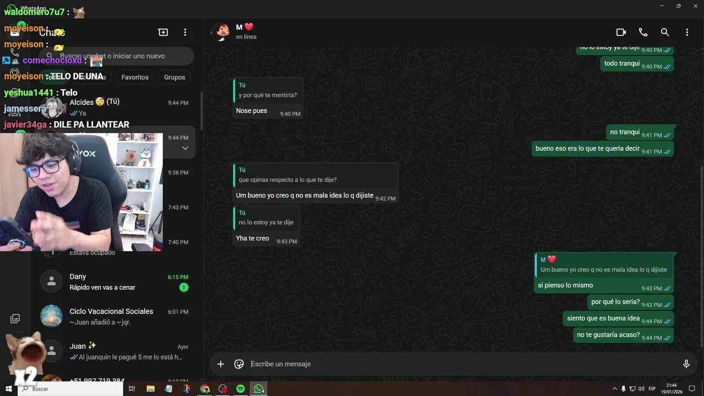Image resolution: width=704 pixels, height=396 pixels.
Task: Click the message input field
Action: (462, 364)
